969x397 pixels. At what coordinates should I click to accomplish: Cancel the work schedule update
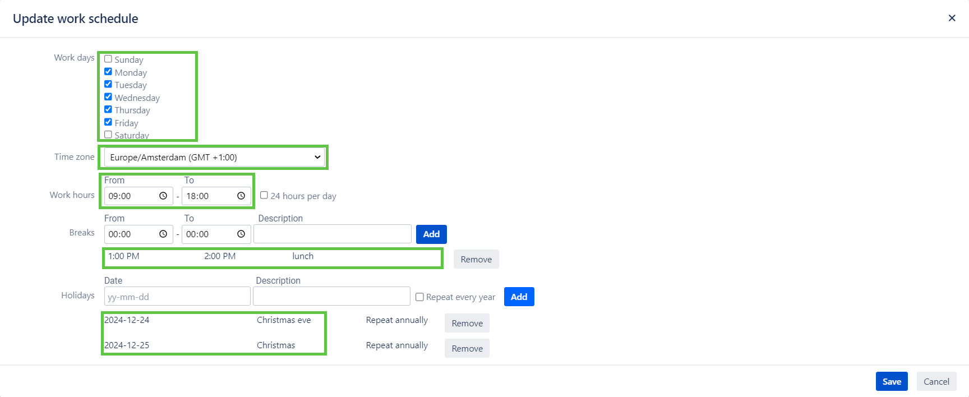click(x=936, y=381)
